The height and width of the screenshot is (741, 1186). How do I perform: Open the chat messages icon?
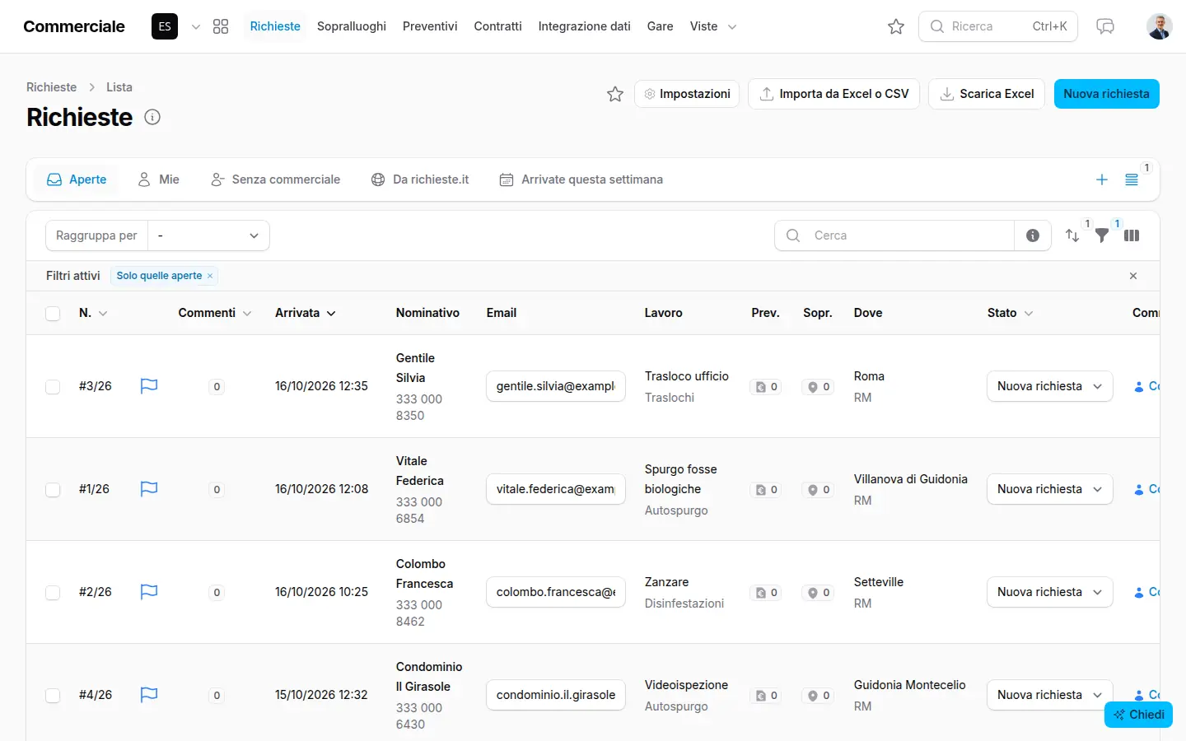[x=1105, y=26]
